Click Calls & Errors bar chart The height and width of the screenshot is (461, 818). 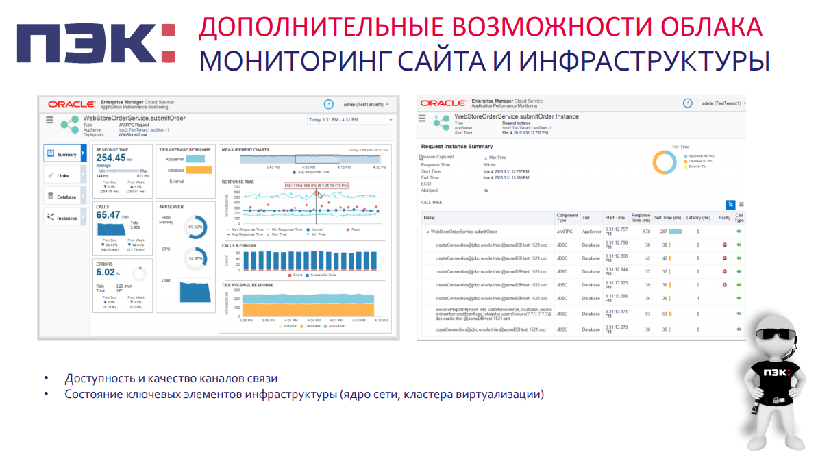point(310,260)
